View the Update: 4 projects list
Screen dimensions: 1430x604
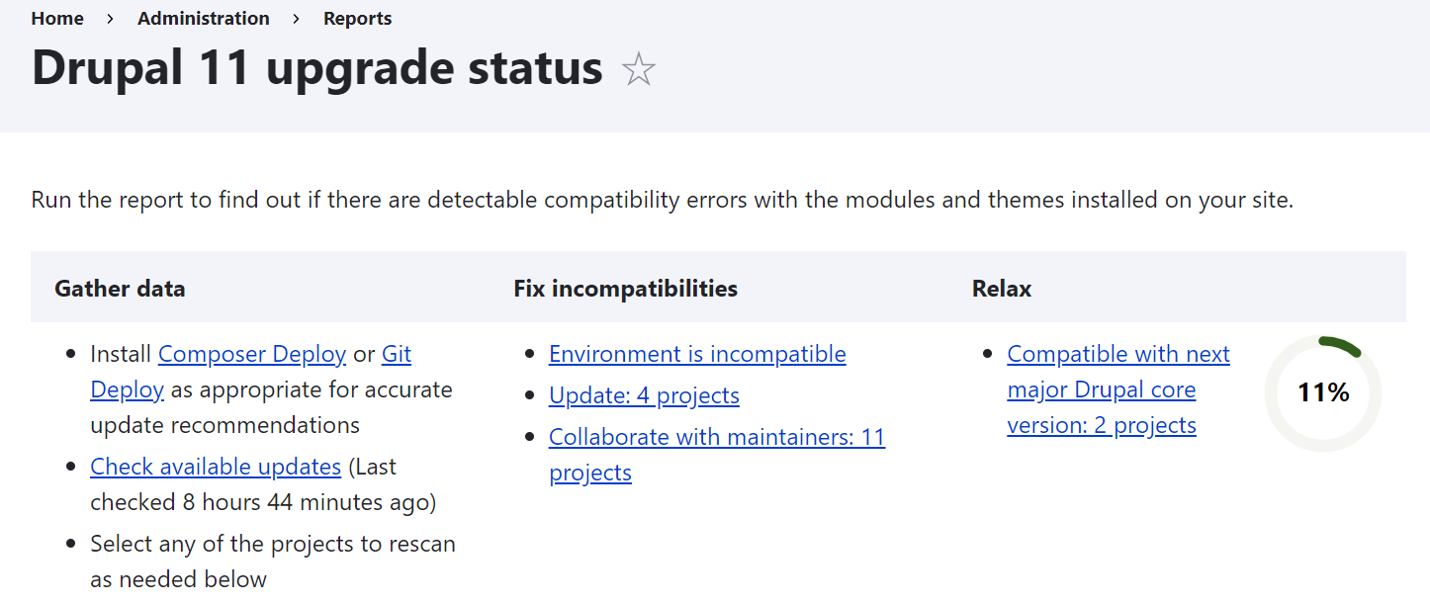pyautogui.click(x=644, y=394)
